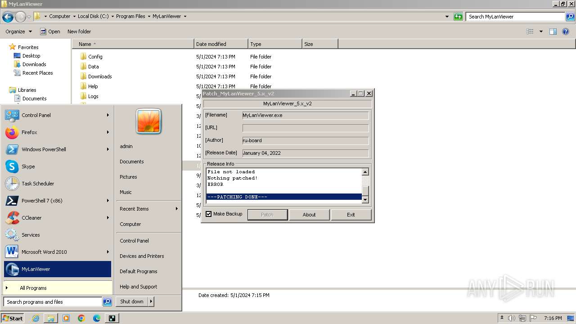
Task: Toggle the Make Backup checkbox
Action: pyautogui.click(x=208, y=214)
